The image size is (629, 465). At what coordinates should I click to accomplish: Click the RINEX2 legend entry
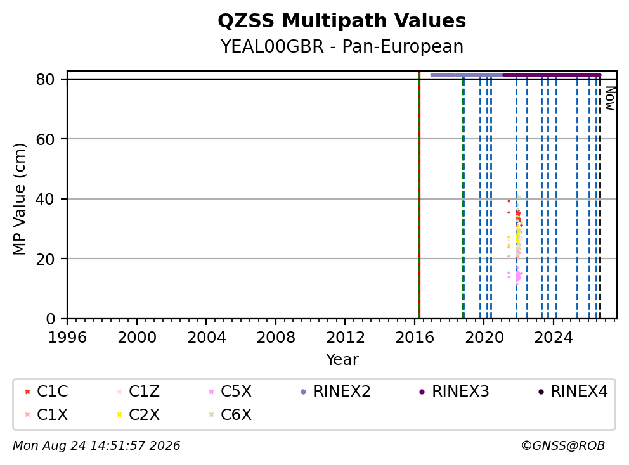(x=335, y=392)
